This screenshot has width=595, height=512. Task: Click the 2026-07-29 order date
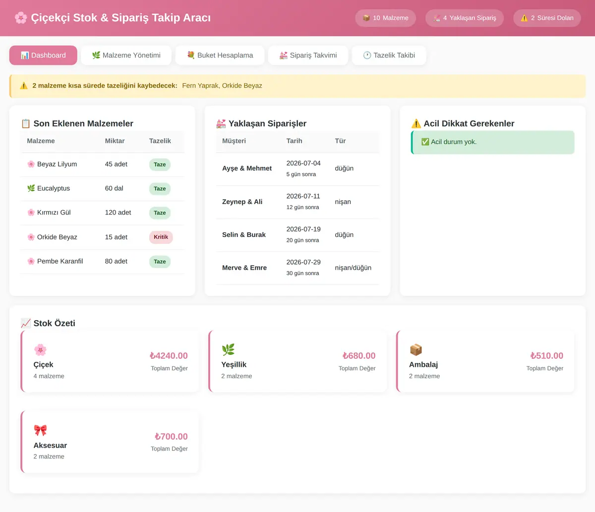pos(303,262)
